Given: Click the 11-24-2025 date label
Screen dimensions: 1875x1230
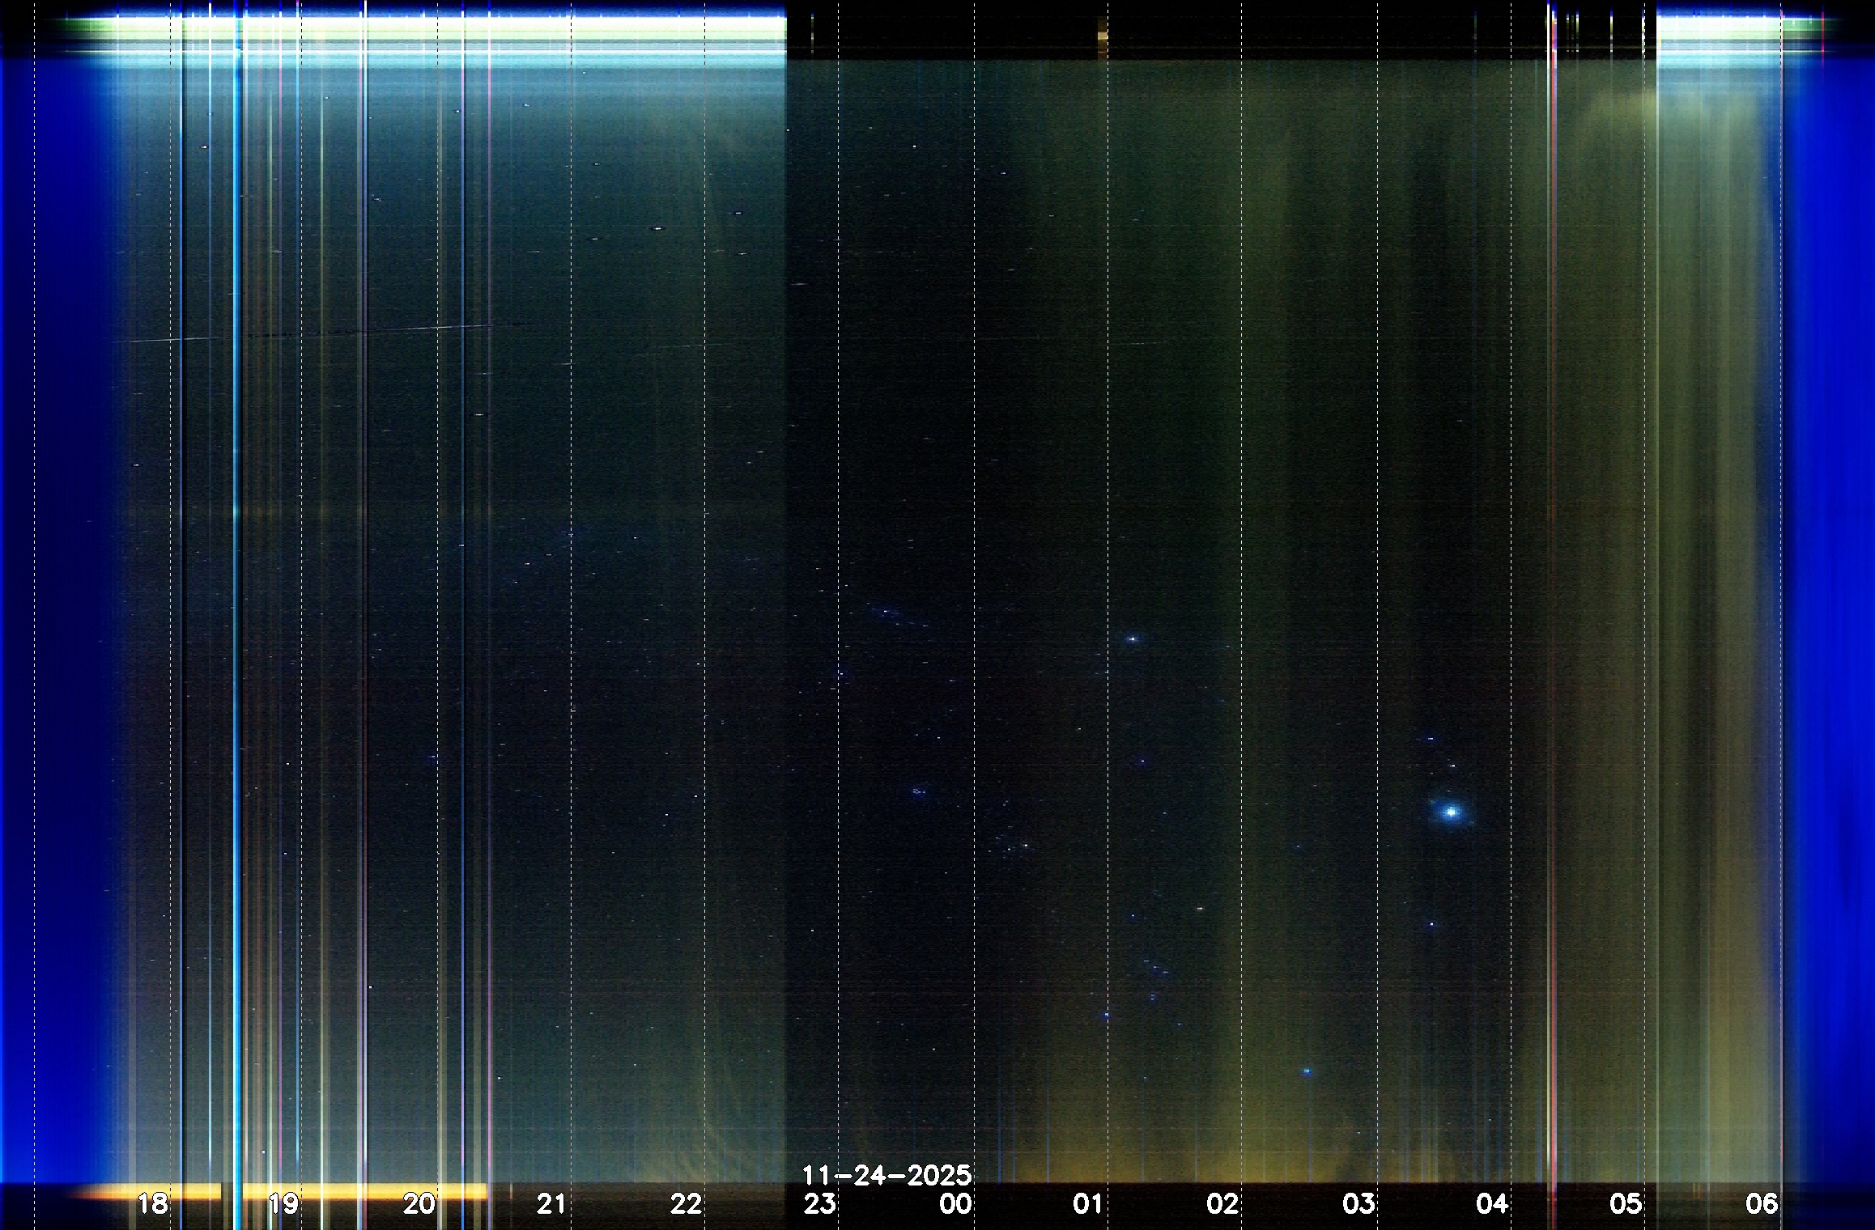Looking at the screenshot, I should 886,1175.
